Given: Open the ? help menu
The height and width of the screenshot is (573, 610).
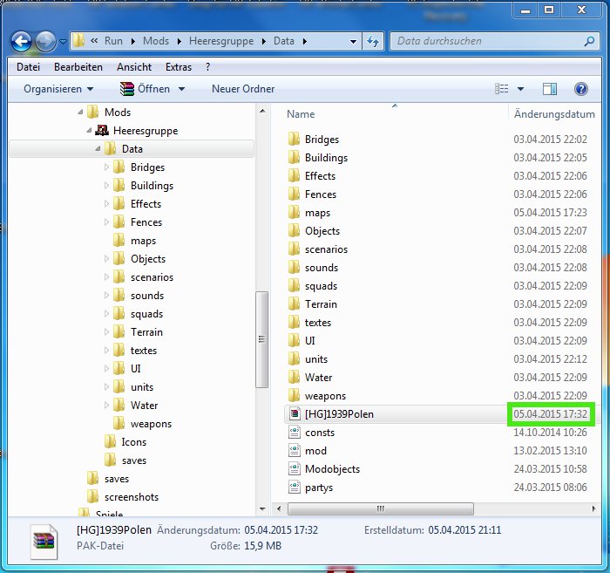Looking at the screenshot, I should click(207, 67).
